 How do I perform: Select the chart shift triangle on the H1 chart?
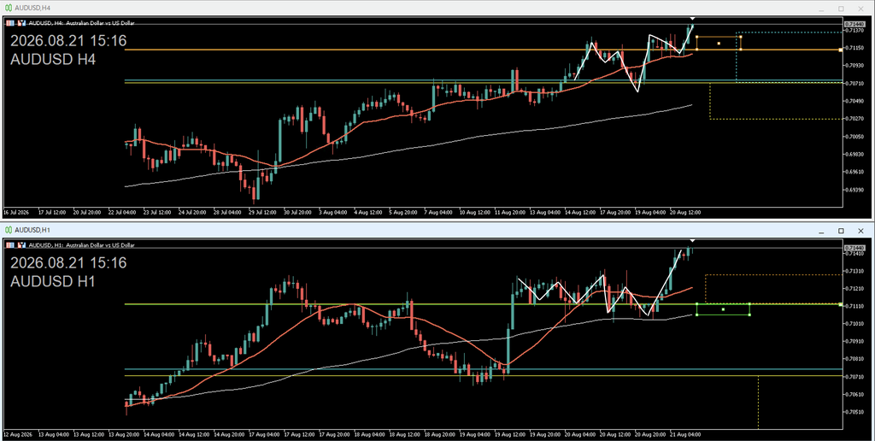coord(692,241)
